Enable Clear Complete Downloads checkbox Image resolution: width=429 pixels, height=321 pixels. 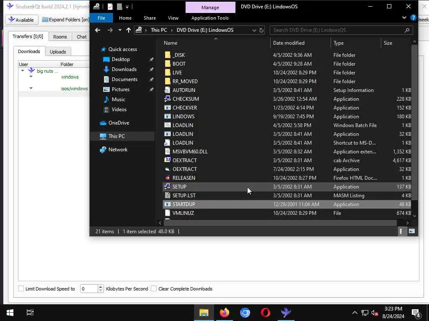[154, 288]
